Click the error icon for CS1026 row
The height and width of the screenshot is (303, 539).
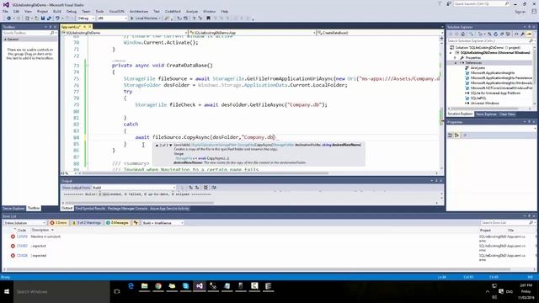point(13,256)
